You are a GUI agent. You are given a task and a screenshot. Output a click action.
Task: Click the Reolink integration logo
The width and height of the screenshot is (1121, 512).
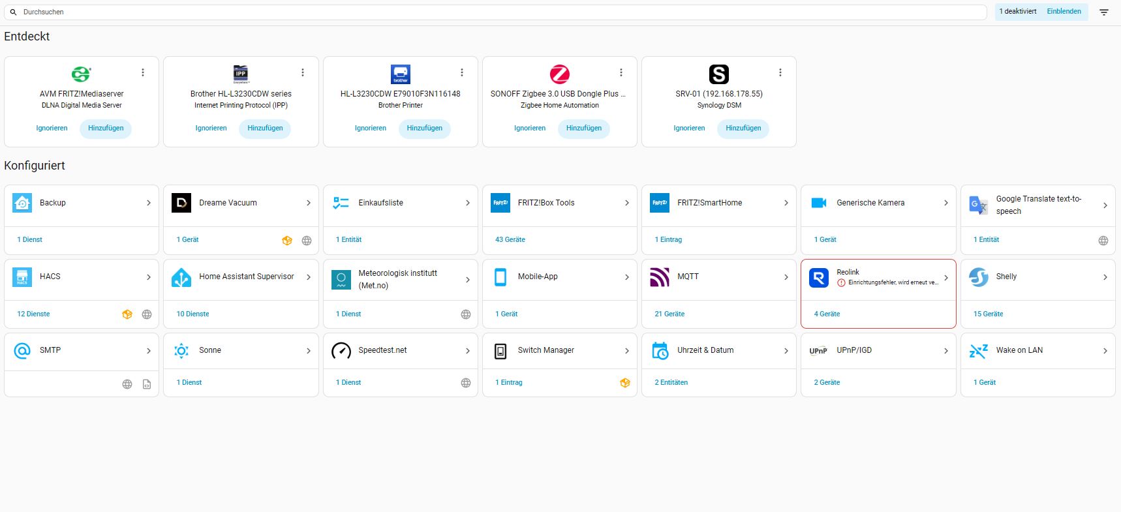tap(819, 278)
